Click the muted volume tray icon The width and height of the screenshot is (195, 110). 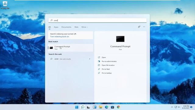point(179,107)
